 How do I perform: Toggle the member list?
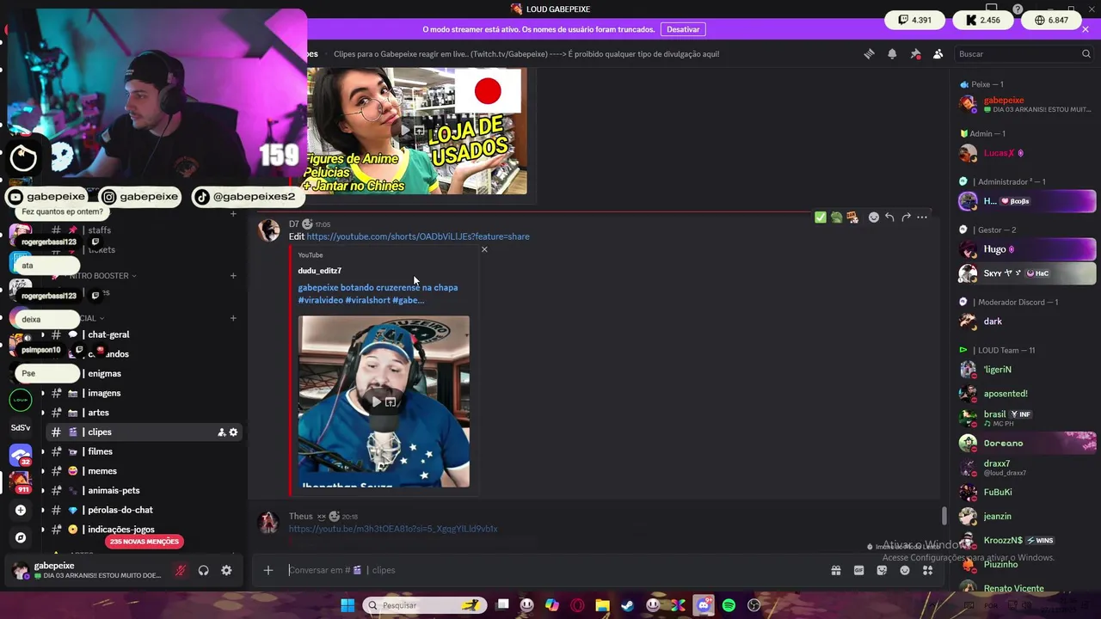coord(938,53)
